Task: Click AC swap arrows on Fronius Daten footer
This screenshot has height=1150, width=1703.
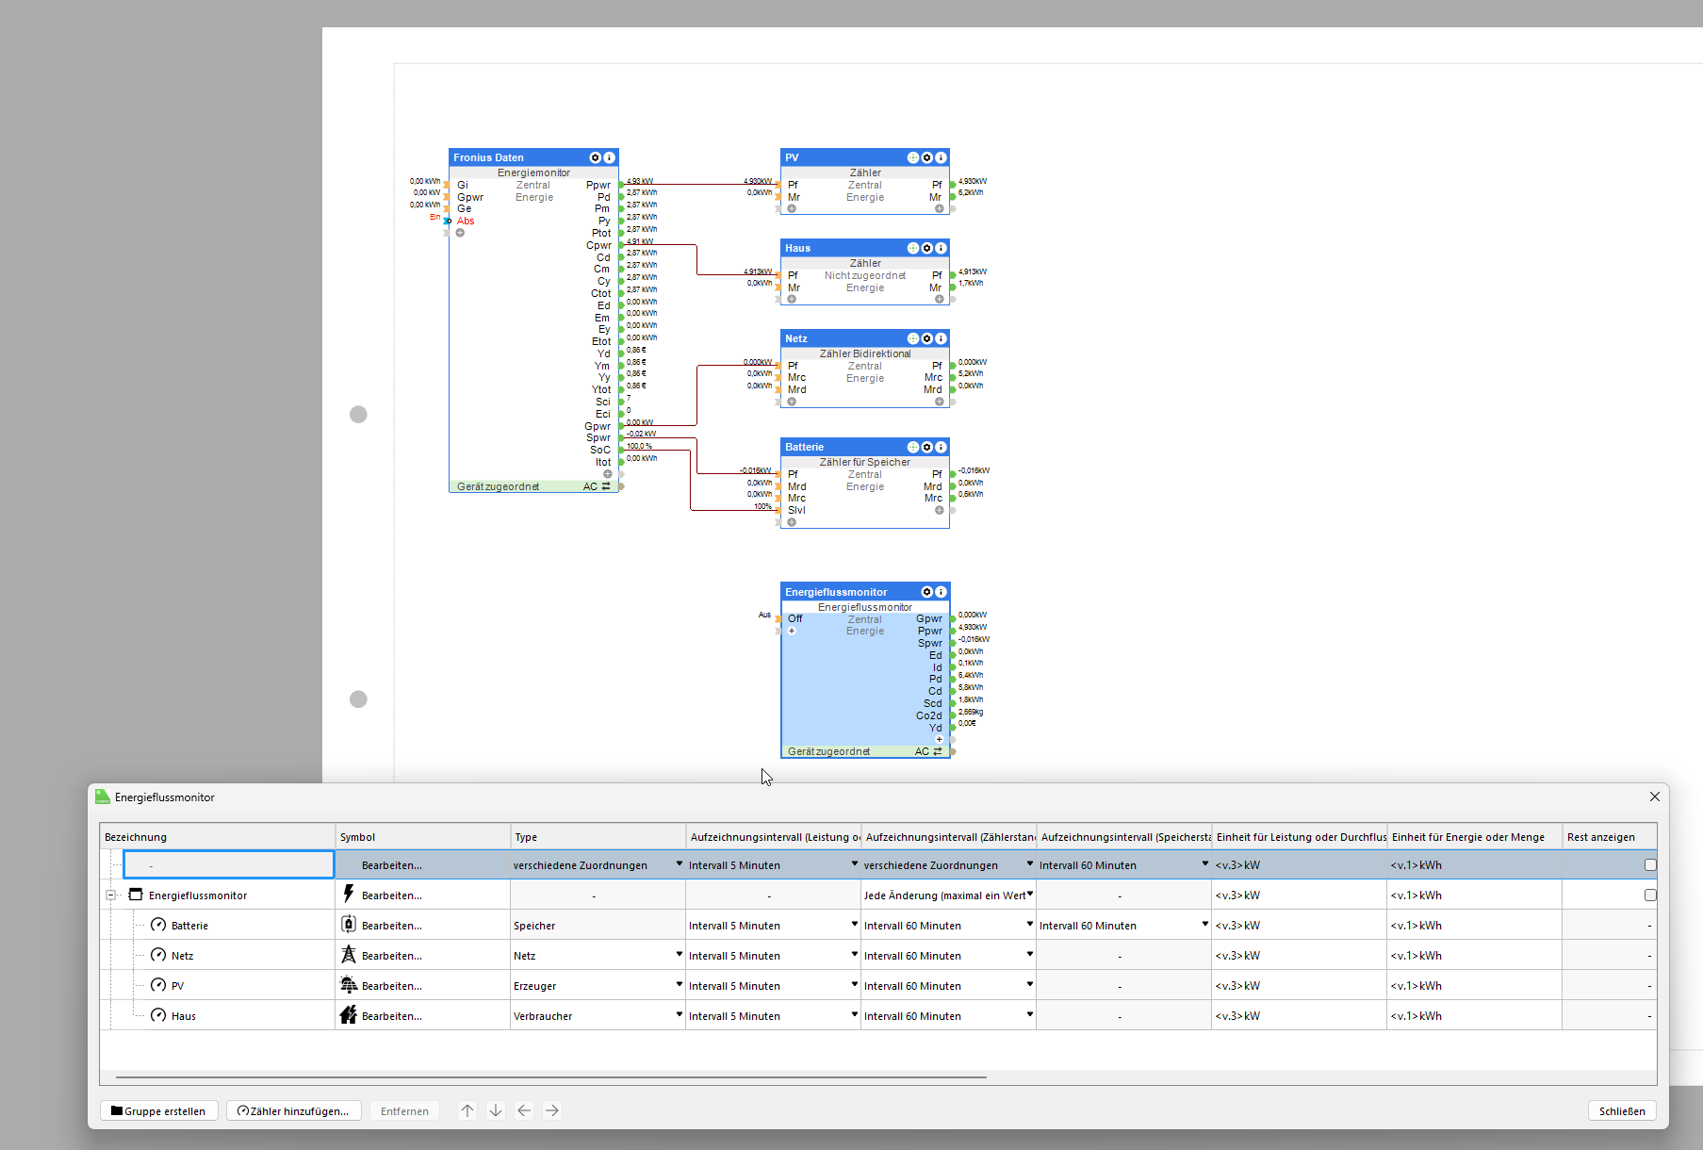Action: [x=606, y=486]
